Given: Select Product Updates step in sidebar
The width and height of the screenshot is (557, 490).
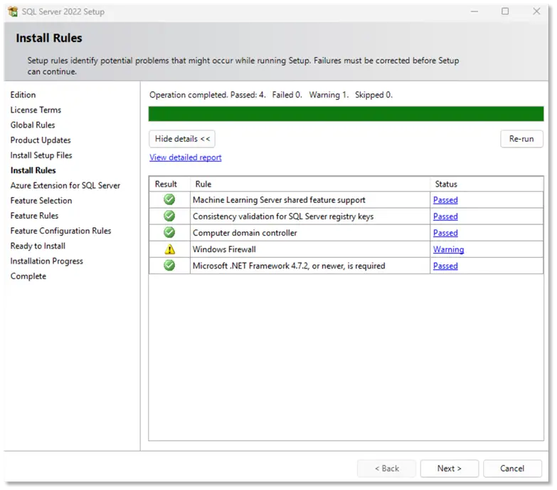Looking at the screenshot, I should pyautogui.click(x=41, y=140).
